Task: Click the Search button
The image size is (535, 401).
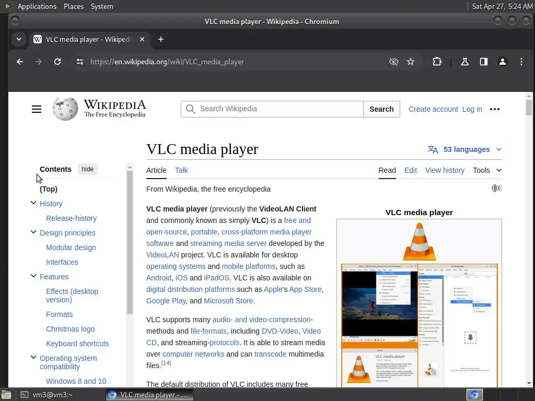Action: point(381,109)
